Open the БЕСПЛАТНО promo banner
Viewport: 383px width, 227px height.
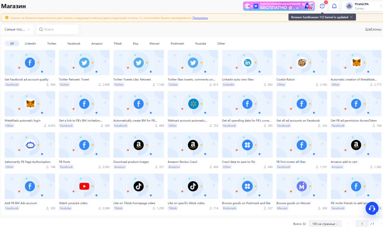(279, 6)
